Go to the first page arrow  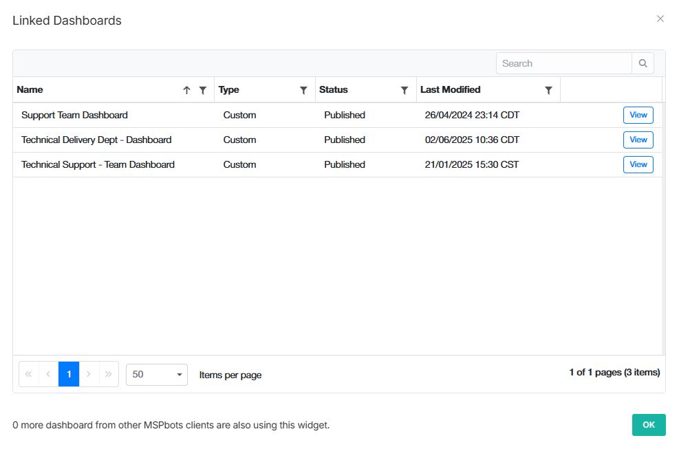(28, 374)
